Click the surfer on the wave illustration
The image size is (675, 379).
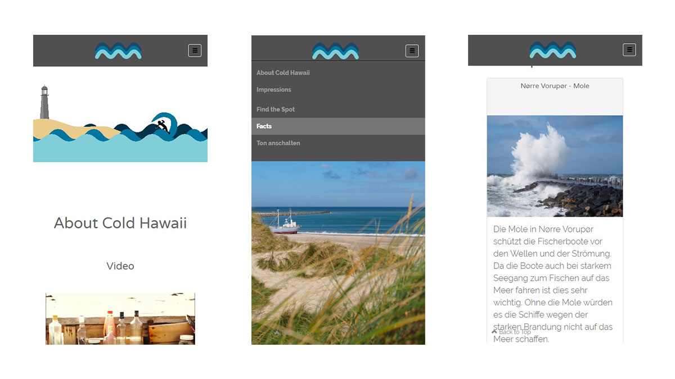(162, 126)
